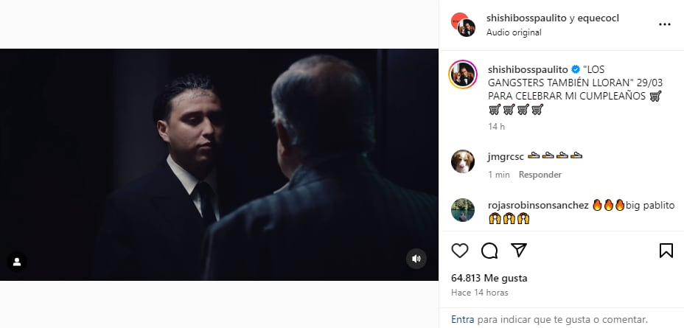Open comments with speech bubble icon

[489, 251]
